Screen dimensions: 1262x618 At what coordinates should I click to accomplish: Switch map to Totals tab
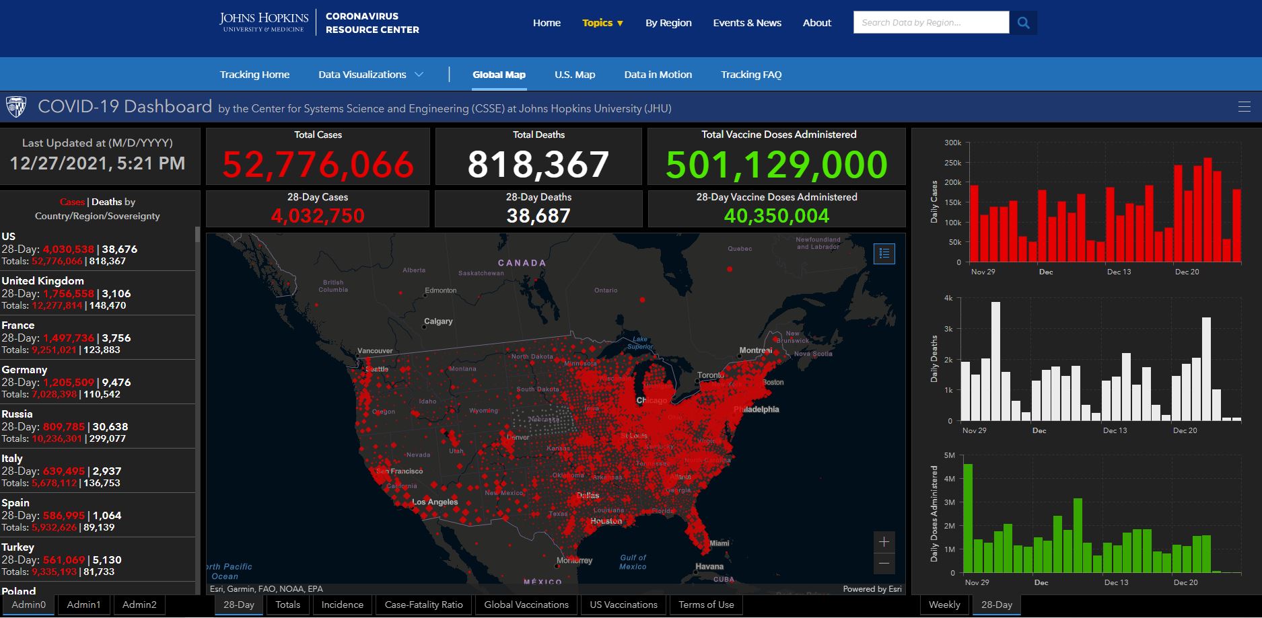[288, 605]
